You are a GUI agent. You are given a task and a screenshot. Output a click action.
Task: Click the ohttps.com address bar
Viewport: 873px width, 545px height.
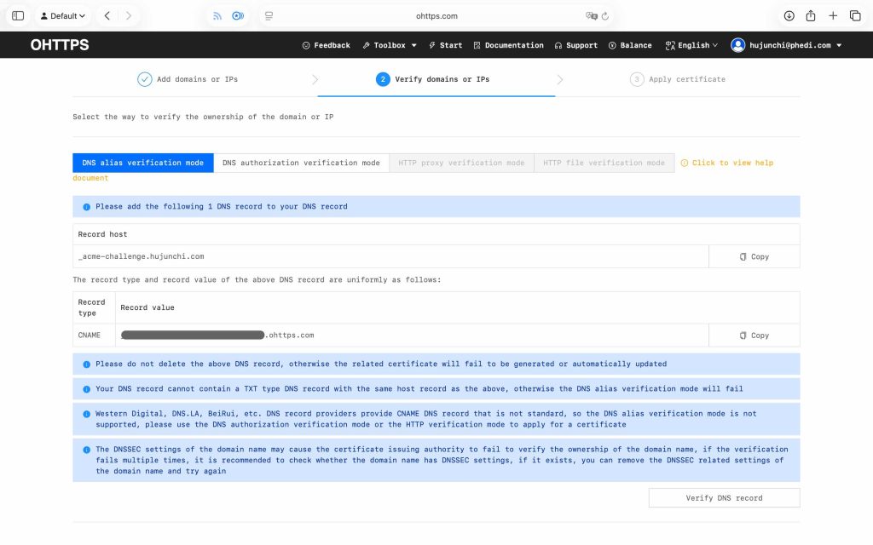pos(436,15)
